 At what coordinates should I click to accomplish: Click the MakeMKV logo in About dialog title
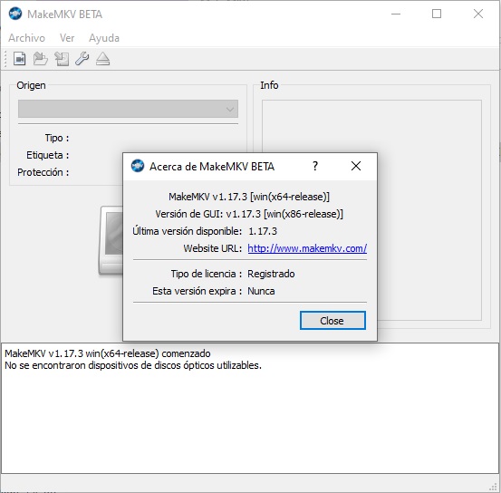138,166
